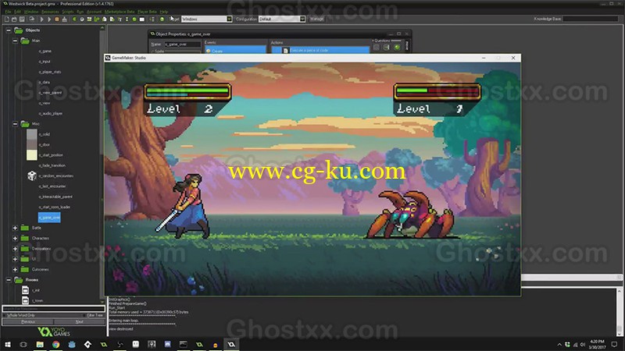This screenshot has height=351, width=625.
Task: Open Google Chrome from taskbar
Action: tap(55, 345)
